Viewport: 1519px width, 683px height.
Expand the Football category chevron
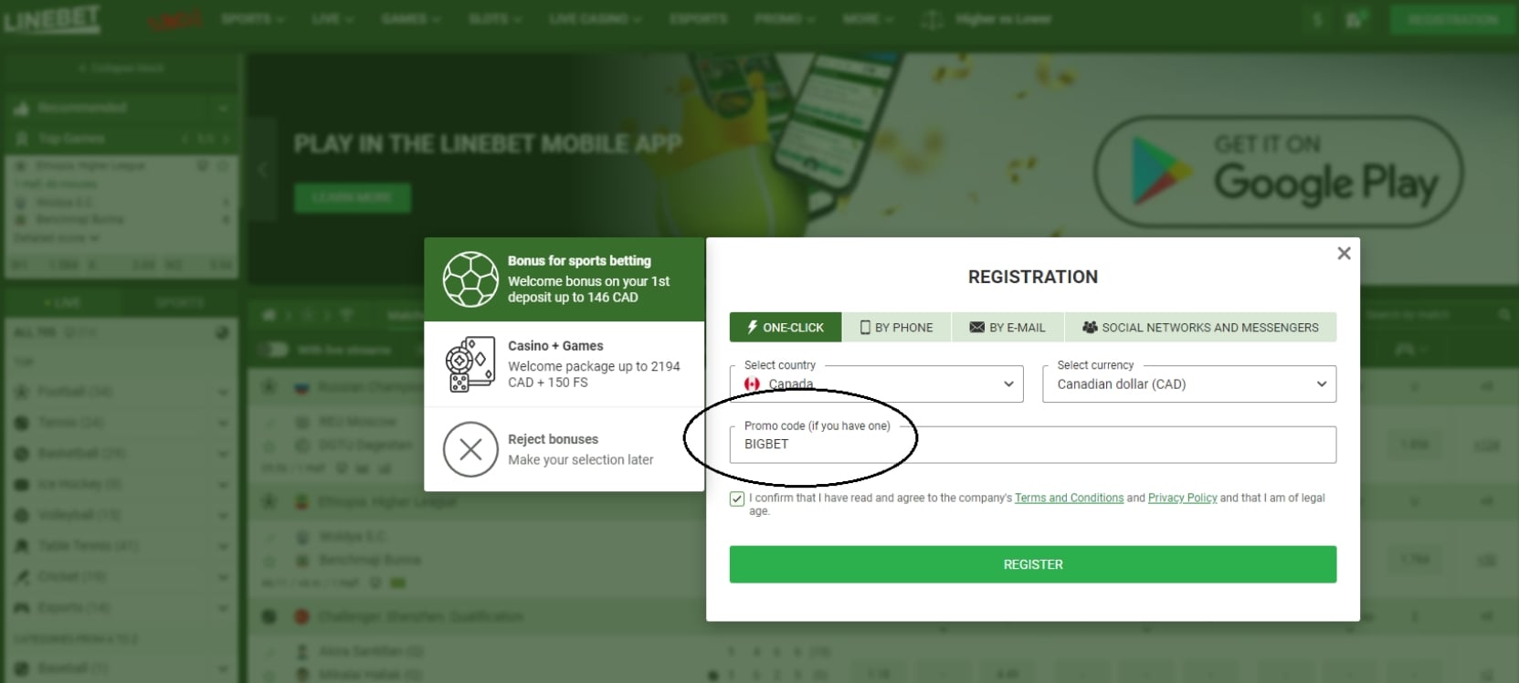pos(223,392)
